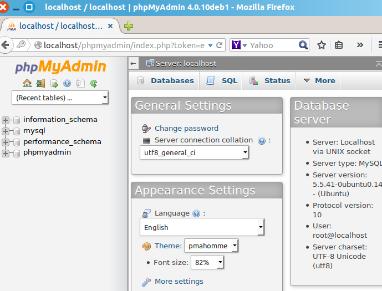Screen dimensions: 382x291
Task: Click the Firefox hamburger menu button
Action: click(x=379, y=45)
